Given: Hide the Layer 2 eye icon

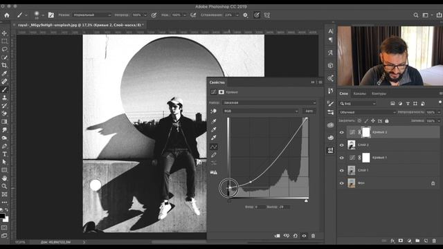Looking at the screenshot, I should click(341, 145).
